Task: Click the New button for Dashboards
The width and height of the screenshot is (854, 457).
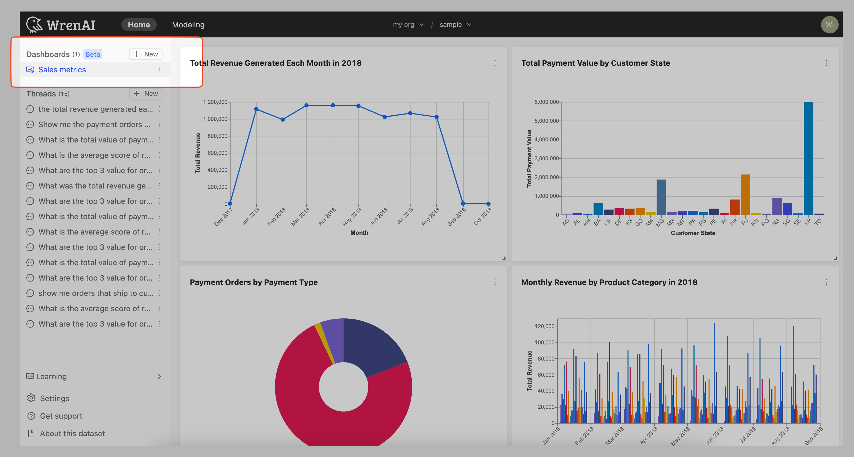Action: click(x=146, y=54)
